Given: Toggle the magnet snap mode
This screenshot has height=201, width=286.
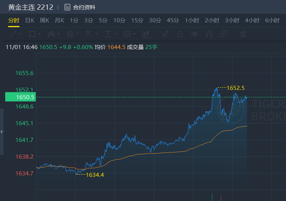Looking at the screenshot, I should (x=209, y=34).
